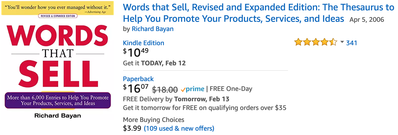398x135 pixels.
Task: Click the first gold star
Action: (x=298, y=42)
